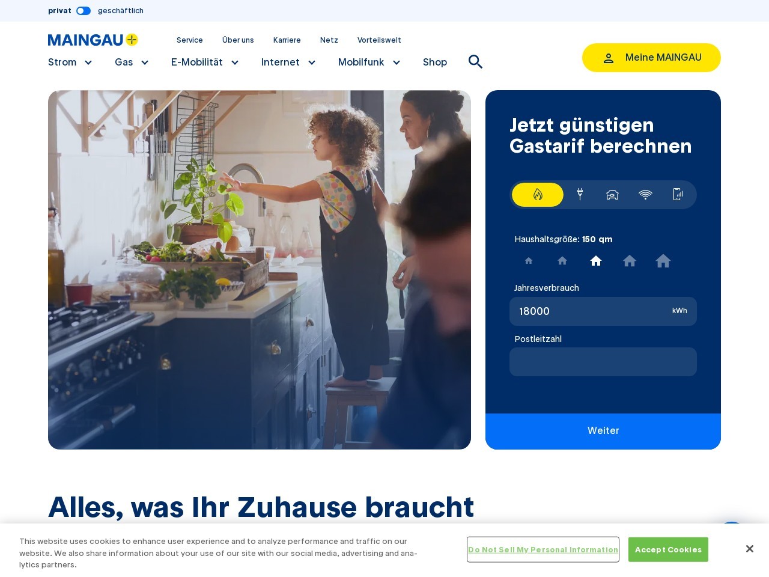Click the Weiter button

click(603, 431)
